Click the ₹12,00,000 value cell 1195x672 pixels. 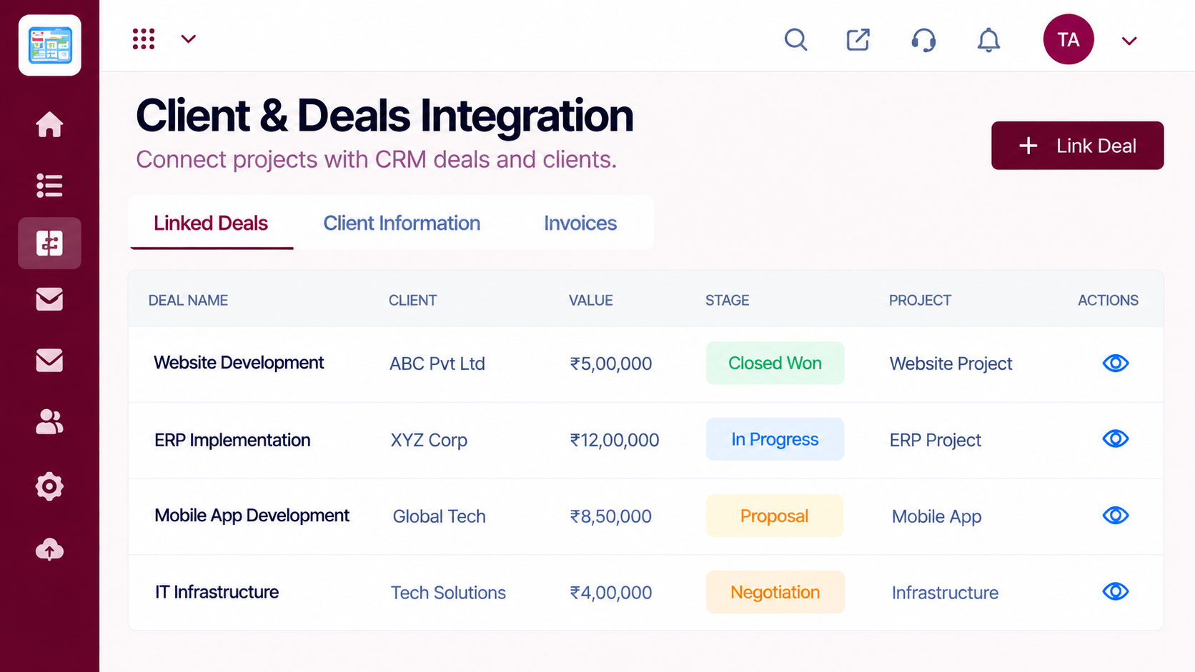pos(614,440)
